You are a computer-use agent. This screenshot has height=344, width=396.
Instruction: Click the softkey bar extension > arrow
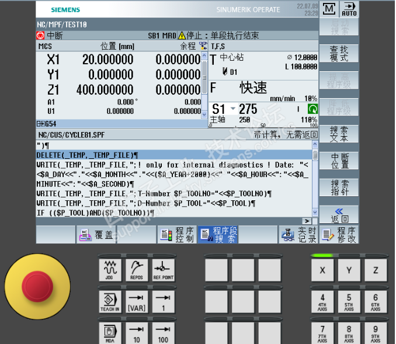307,221
